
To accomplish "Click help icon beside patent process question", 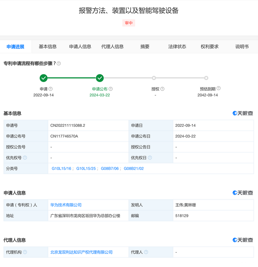I will coord(59,64).
